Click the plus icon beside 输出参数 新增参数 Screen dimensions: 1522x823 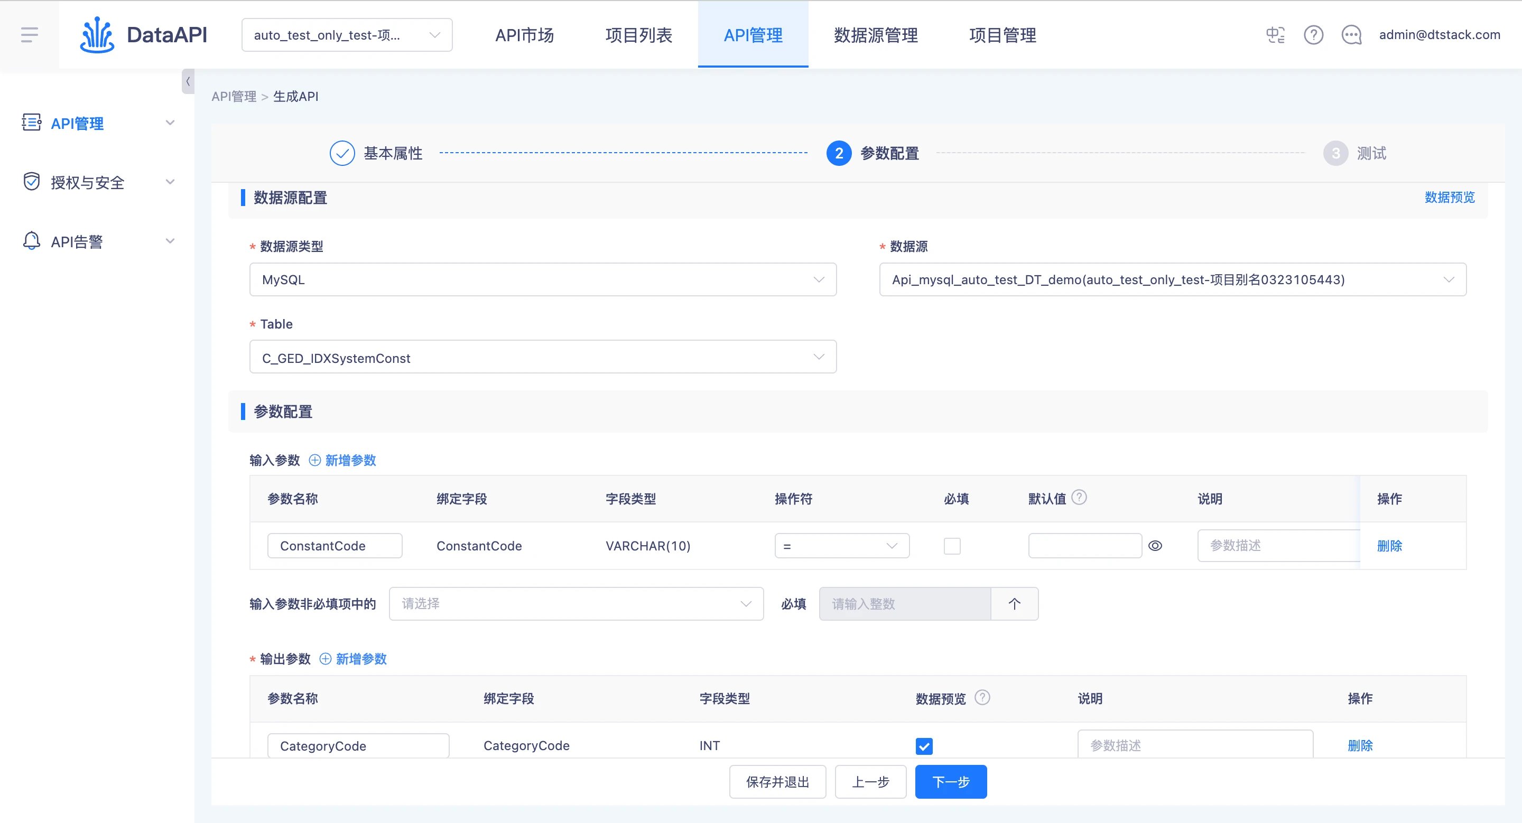[326, 659]
